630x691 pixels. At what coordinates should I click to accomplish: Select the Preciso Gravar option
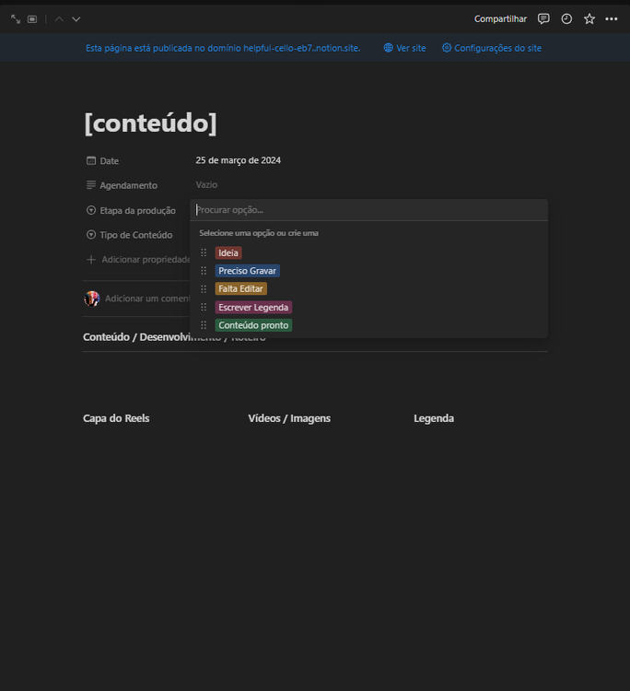coord(247,271)
